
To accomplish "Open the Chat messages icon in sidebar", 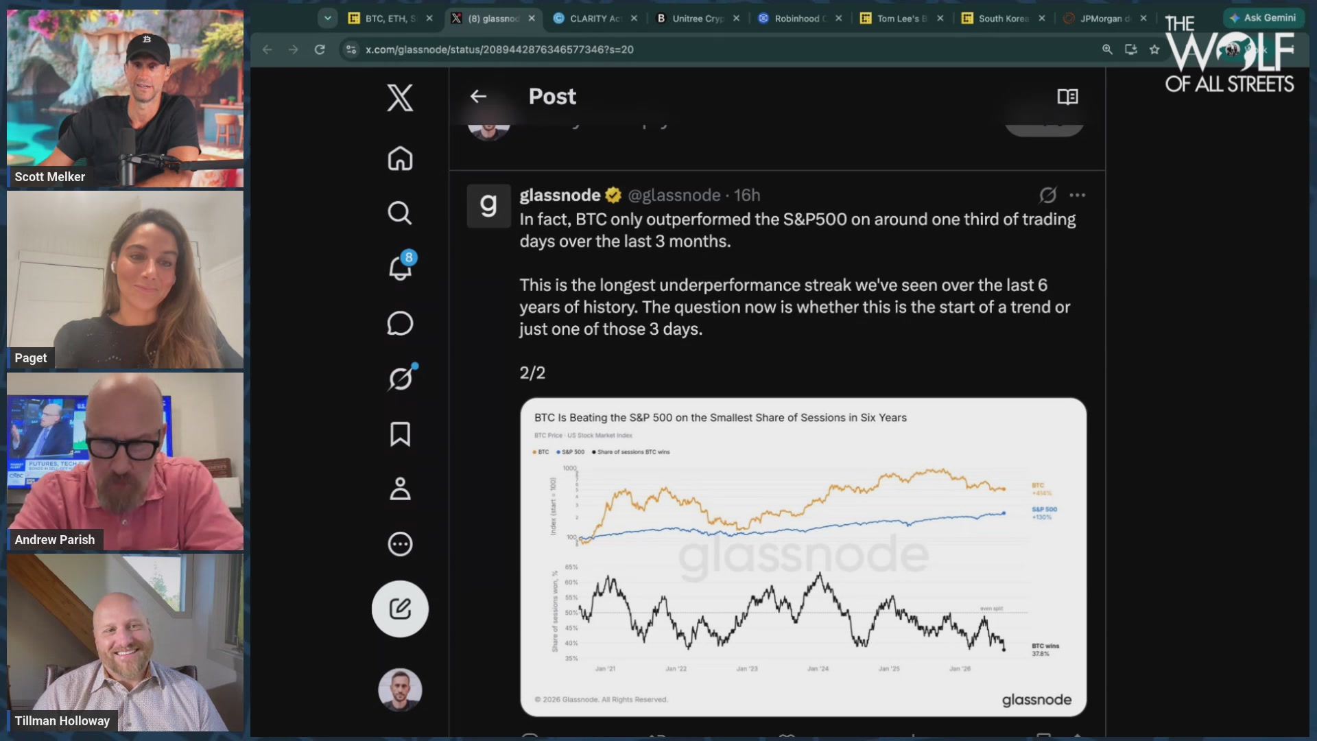I will pos(400,323).
